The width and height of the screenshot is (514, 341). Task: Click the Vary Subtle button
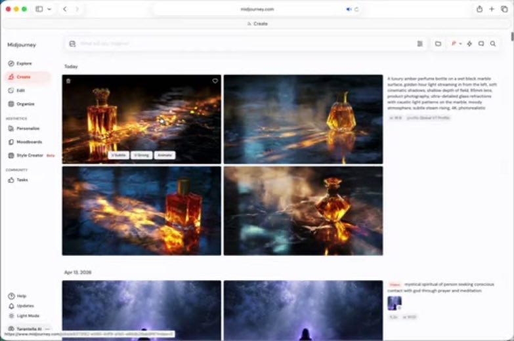(119, 155)
